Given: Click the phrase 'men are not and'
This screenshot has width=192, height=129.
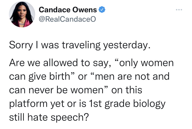Looking at the screenshot, I should click(x=132, y=76).
